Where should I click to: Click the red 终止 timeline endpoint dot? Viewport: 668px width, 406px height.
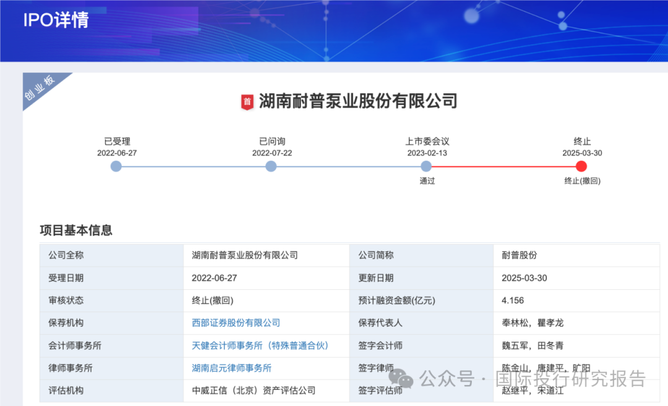click(x=581, y=166)
